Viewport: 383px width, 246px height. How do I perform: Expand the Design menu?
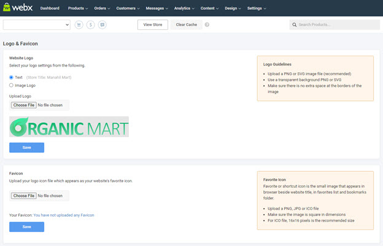[x=233, y=9]
